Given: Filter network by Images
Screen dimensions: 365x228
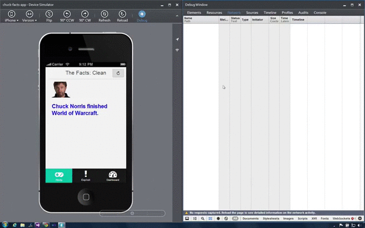Looking at the screenshot, I should click(288, 219).
